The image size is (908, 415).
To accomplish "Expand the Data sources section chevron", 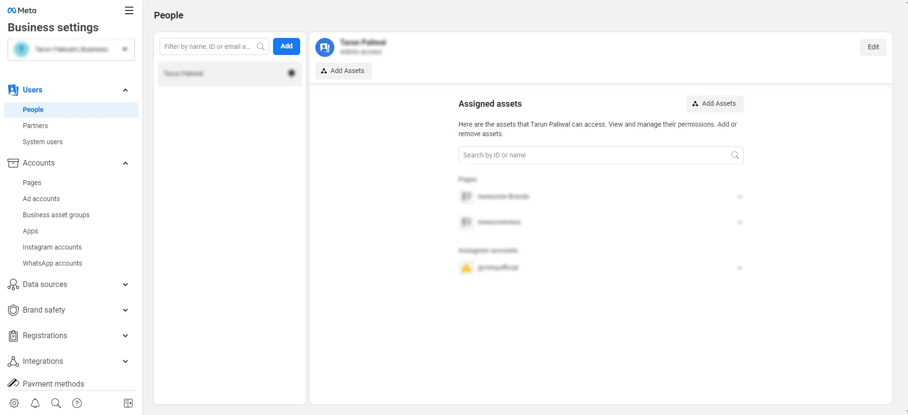I will (x=125, y=285).
